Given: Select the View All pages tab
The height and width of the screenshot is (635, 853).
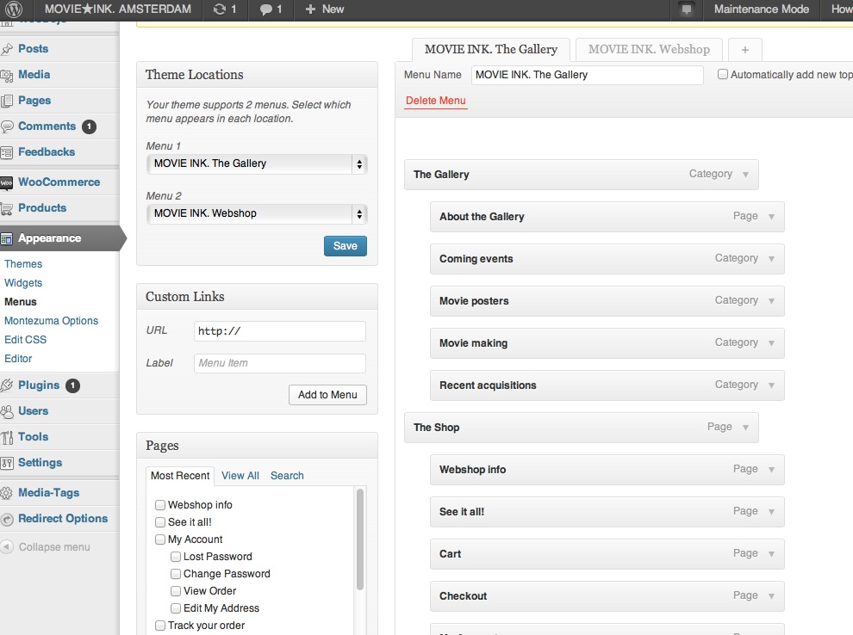Looking at the screenshot, I should [240, 476].
